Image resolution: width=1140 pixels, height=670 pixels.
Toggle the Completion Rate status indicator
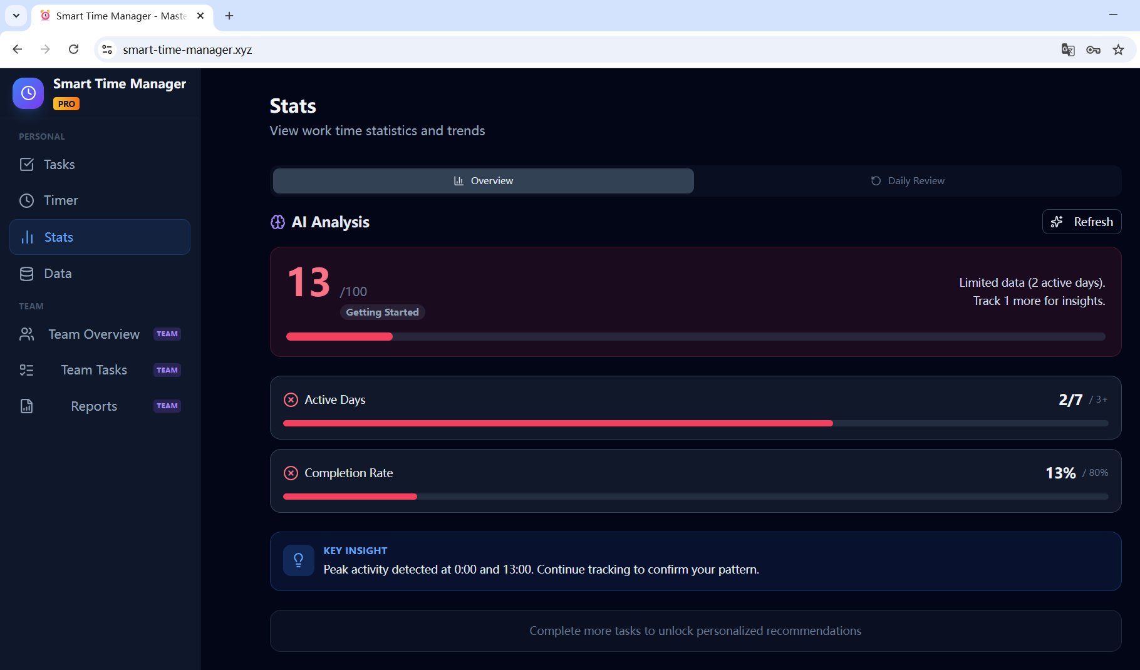click(x=291, y=473)
